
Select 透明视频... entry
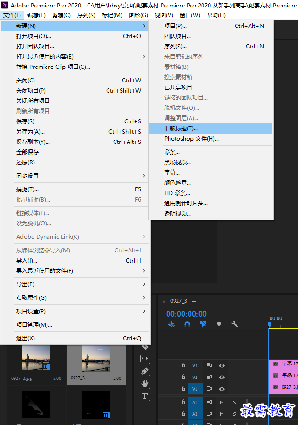point(210,214)
